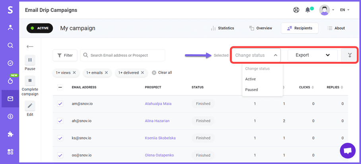The width and height of the screenshot is (361, 164).
Task: Uncheck the ks@snov.io row checkbox
Action: pos(60,138)
